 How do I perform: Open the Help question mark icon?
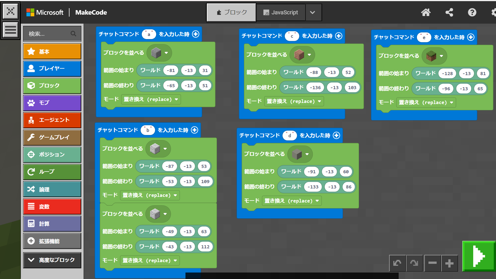pyautogui.click(x=472, y=12)
